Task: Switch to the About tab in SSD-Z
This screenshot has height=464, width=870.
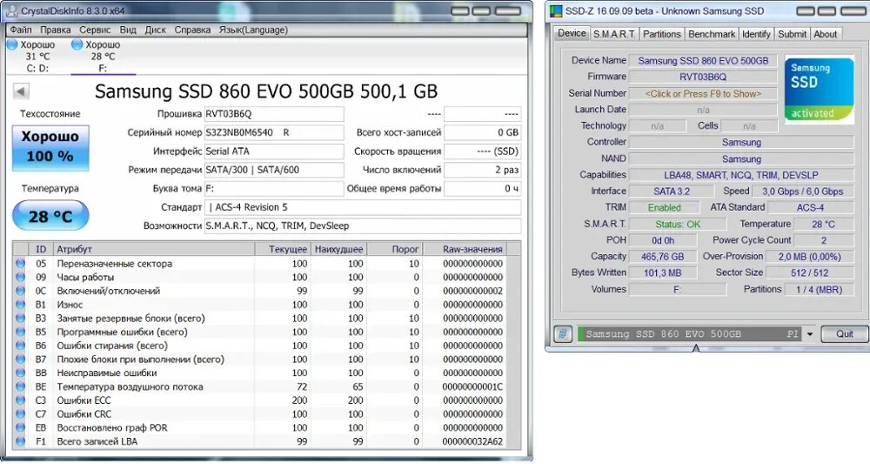Action: [x=825, y=35]
